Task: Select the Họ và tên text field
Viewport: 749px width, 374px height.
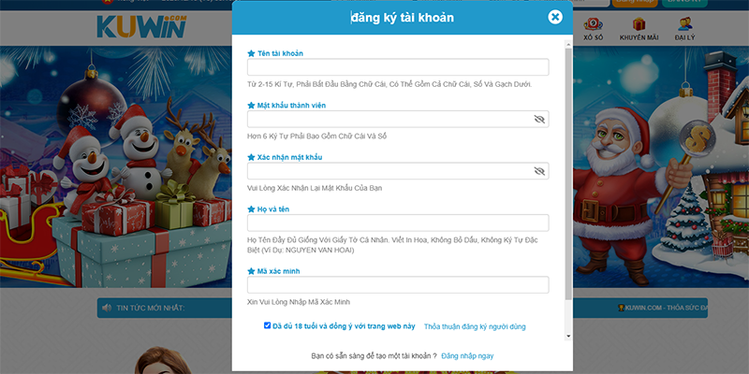Action: click(398, 223)
